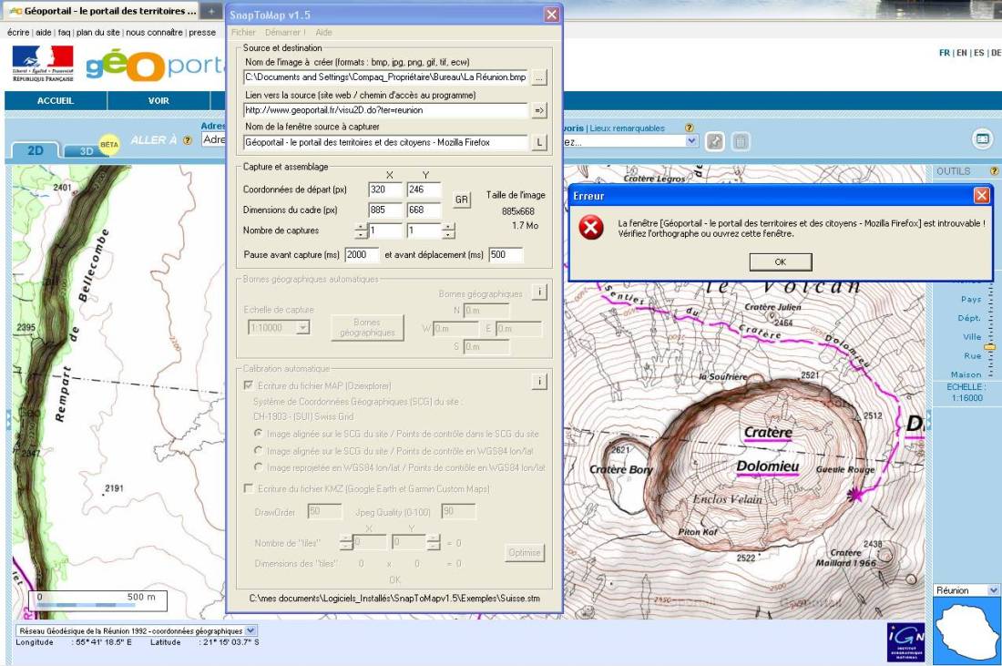The image size is (1002, 666).
Task: Click X captures stepper spinner
Action: 361,231
